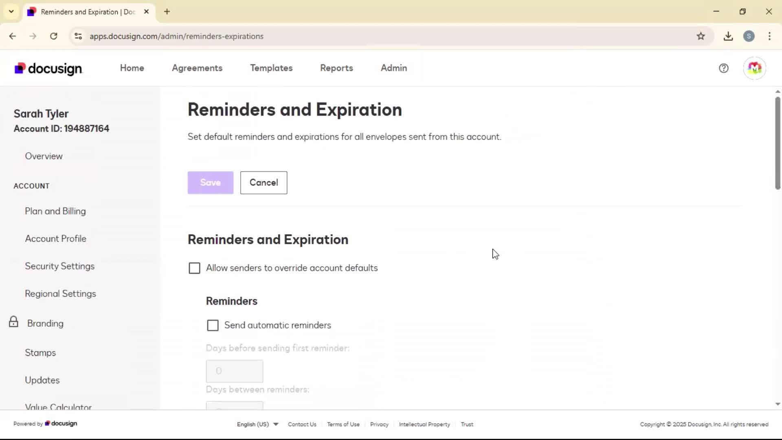This screenshot has height=440, width=782.
Task: Open Stamps in sidebar
Action: point(40,353)
